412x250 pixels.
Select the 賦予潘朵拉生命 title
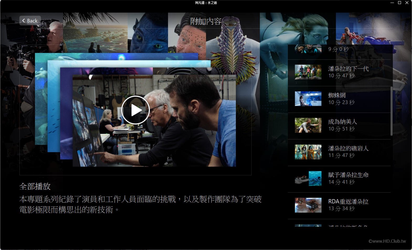click(x=348, y=175)
